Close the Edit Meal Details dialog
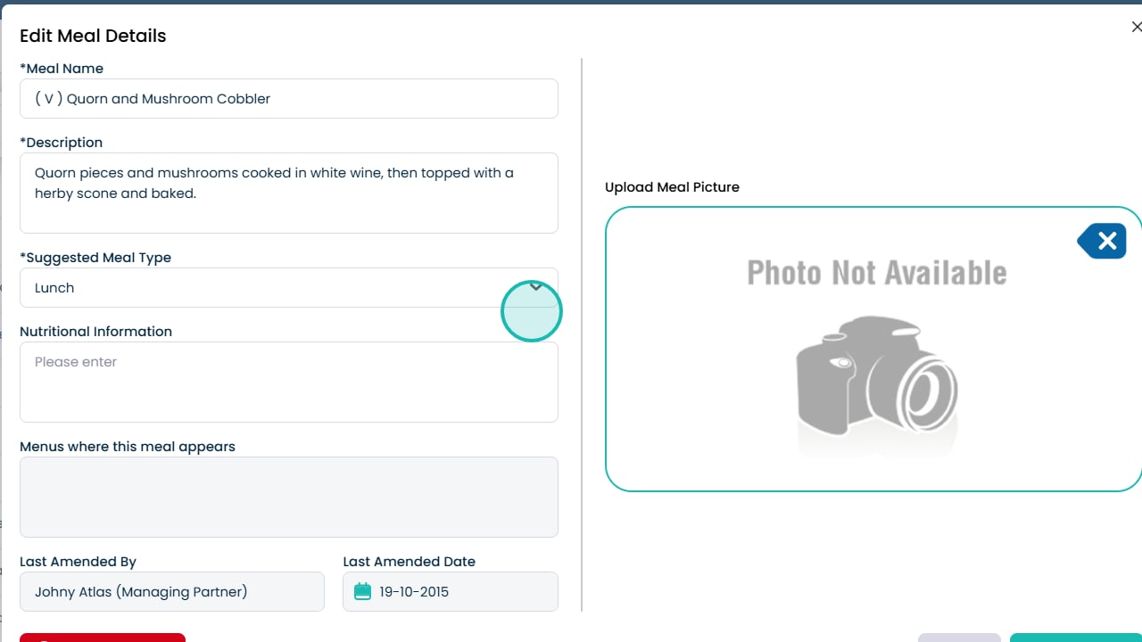1142x642 pixels. tap(1136, 28)
